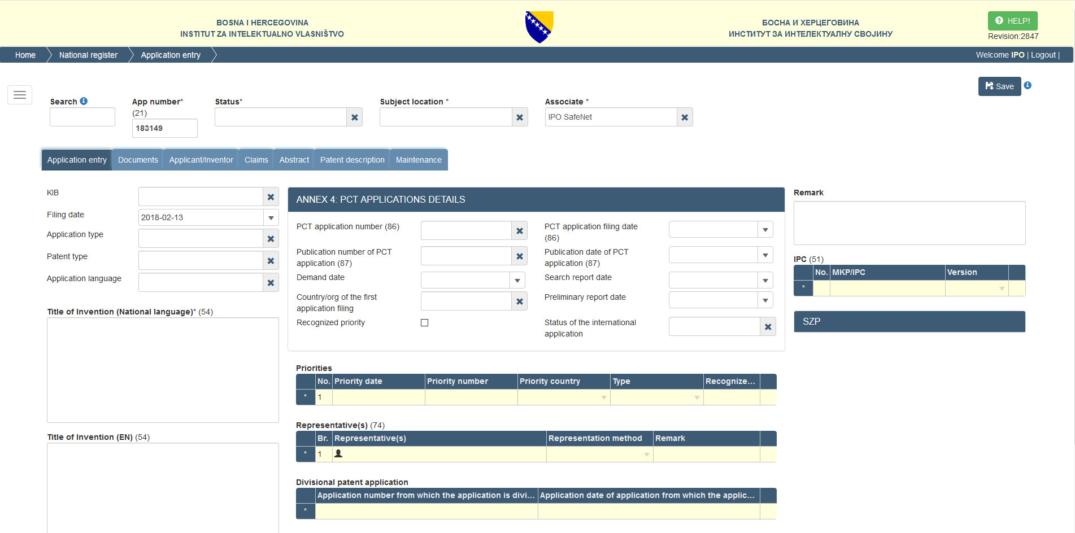This screenshot has height=533, width=1075.
Task: Switch to the Abstract tab
Action: coord(294,160)
